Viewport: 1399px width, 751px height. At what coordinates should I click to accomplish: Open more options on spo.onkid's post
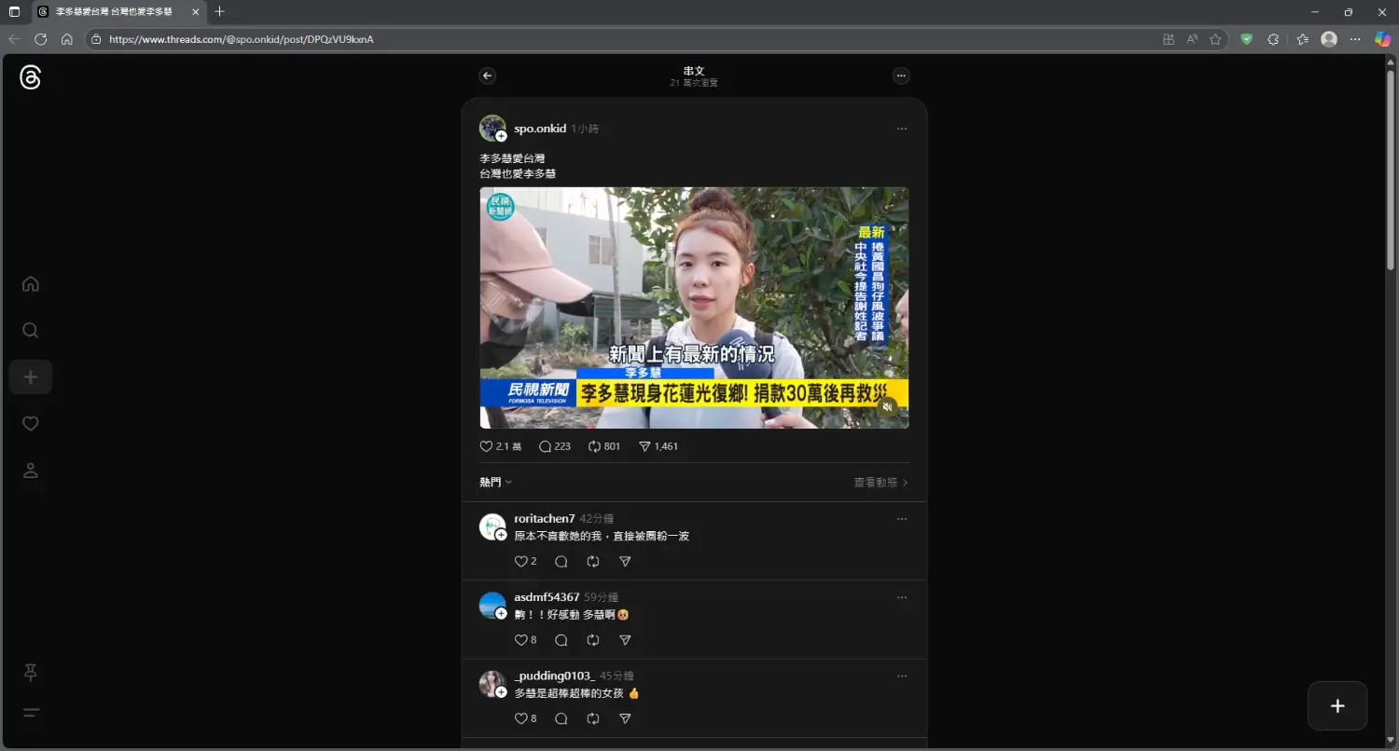(901, 129)
